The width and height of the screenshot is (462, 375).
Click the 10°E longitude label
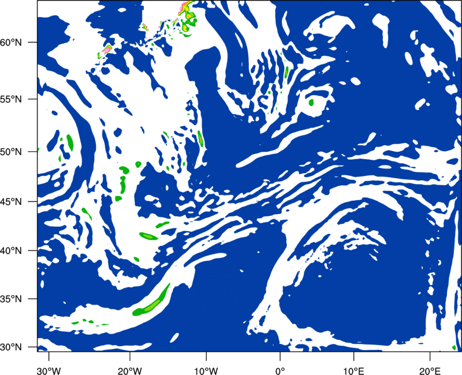(353, 371)
